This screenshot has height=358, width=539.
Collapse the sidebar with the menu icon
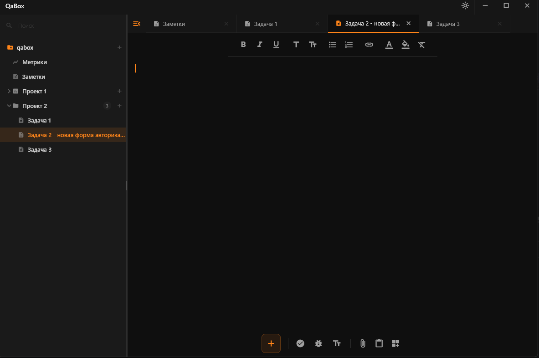tap(137, 24)
